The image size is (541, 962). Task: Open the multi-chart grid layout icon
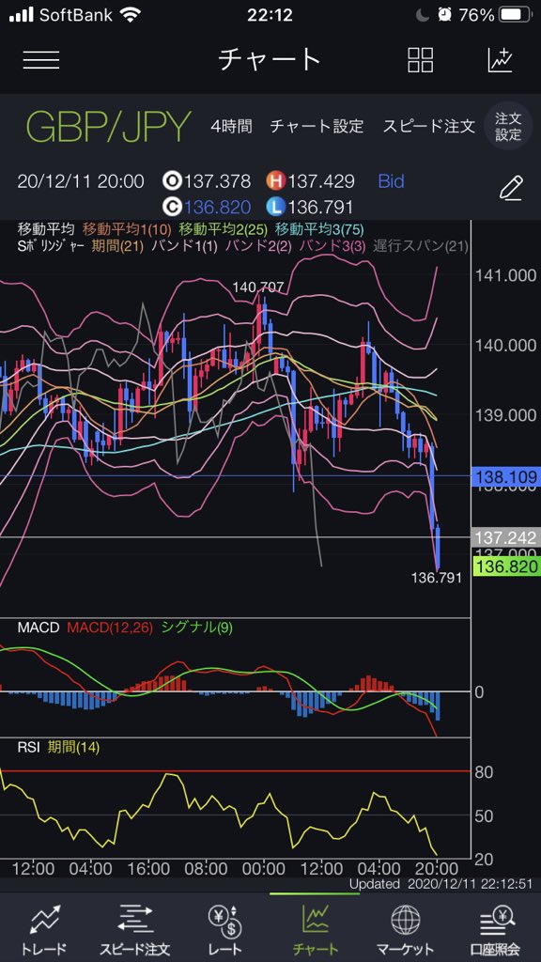(421, 59)
